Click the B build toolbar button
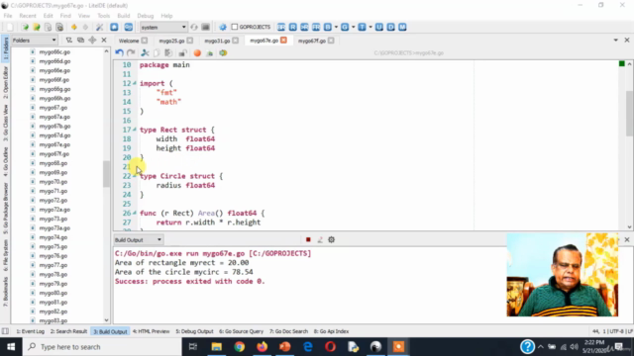This screenshot has width=634, height=356. pyautogui.click(x=328, y=27)
